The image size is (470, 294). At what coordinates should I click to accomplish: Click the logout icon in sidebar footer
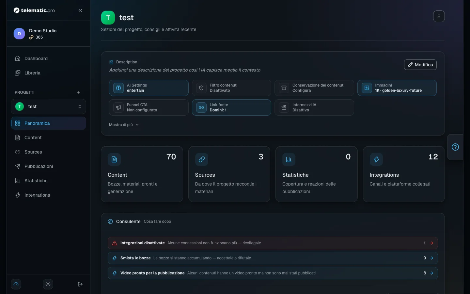tap(80, 284)
